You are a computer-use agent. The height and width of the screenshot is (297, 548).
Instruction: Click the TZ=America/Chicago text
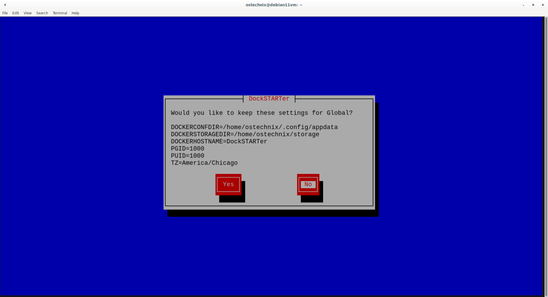click(204, 163)
